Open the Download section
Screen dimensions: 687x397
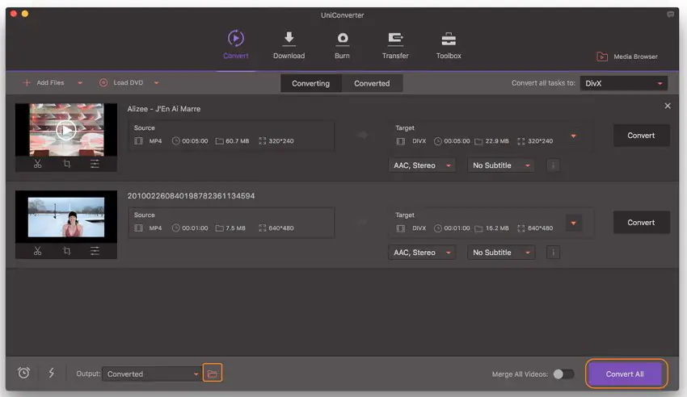click(289, 45)
